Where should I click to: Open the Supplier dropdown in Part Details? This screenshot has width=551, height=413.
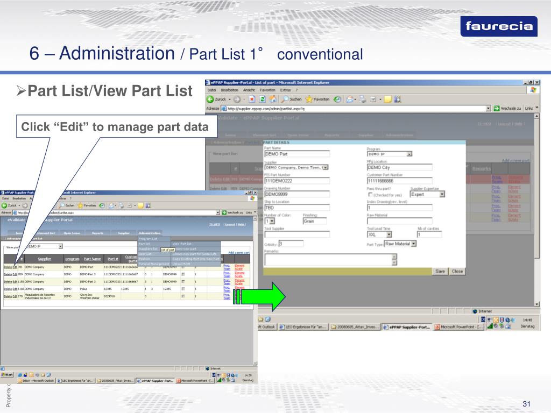pos(296,168)
